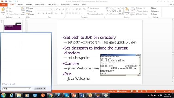
Task: Switch to the SLIDE SHOW tab
Action: click(x=66, y=5)
